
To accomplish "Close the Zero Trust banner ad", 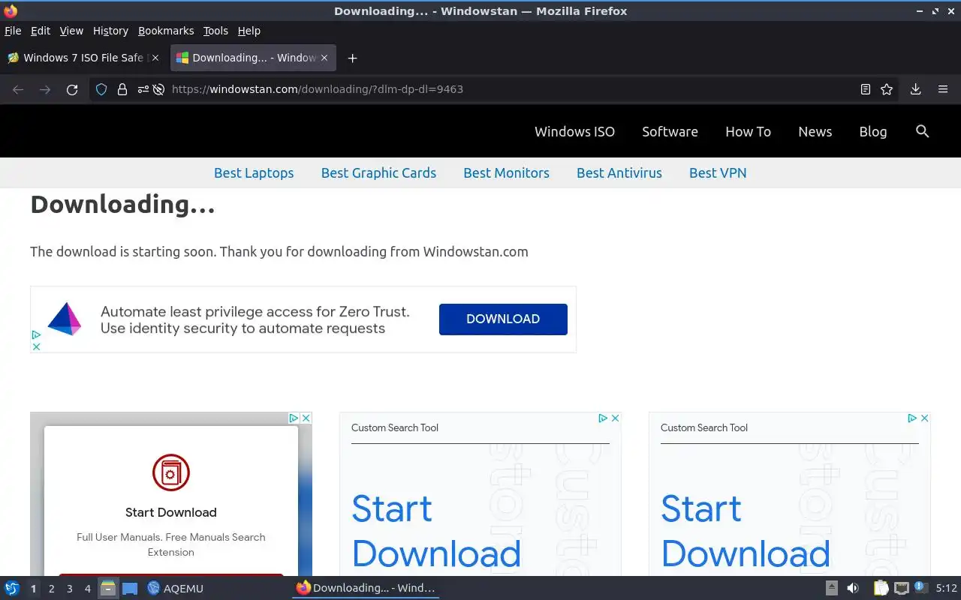I will [35, 346].
